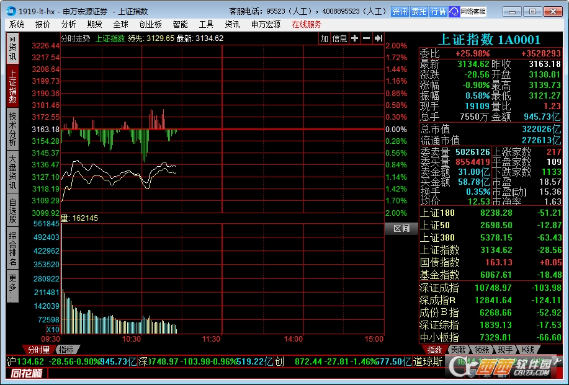Click the 创 index ticker in status bar

point(343,361)
